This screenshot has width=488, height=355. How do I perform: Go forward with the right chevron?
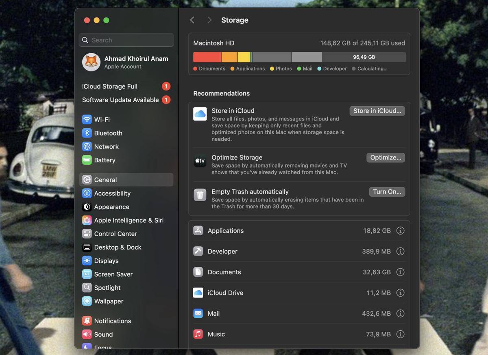(x=209, y=20)
